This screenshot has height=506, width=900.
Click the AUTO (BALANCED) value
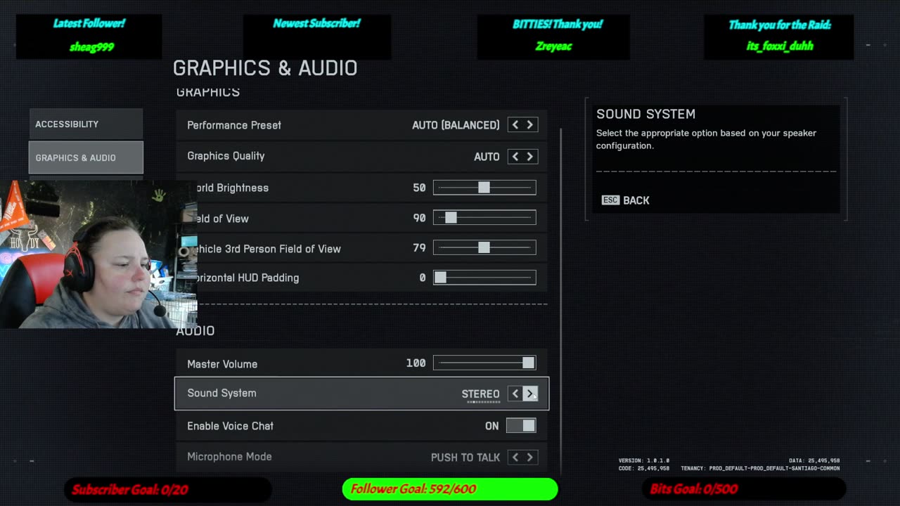pyautogui.click(x=456, y=125)
